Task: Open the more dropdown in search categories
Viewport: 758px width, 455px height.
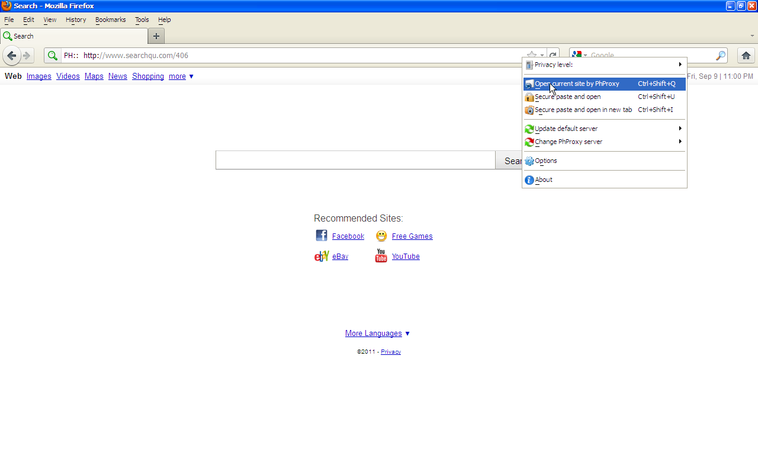Action: coord(181,76)
